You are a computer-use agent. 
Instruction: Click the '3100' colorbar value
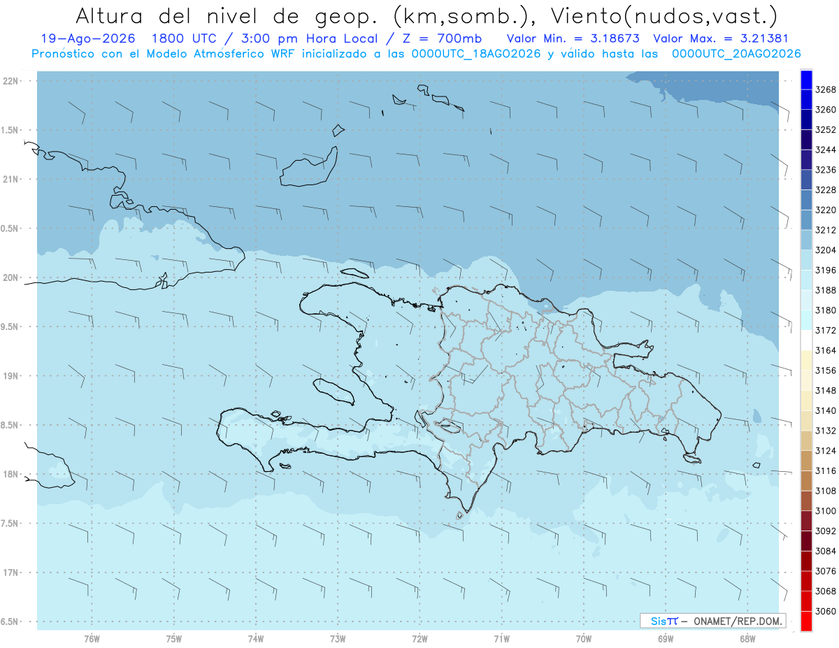826,511
